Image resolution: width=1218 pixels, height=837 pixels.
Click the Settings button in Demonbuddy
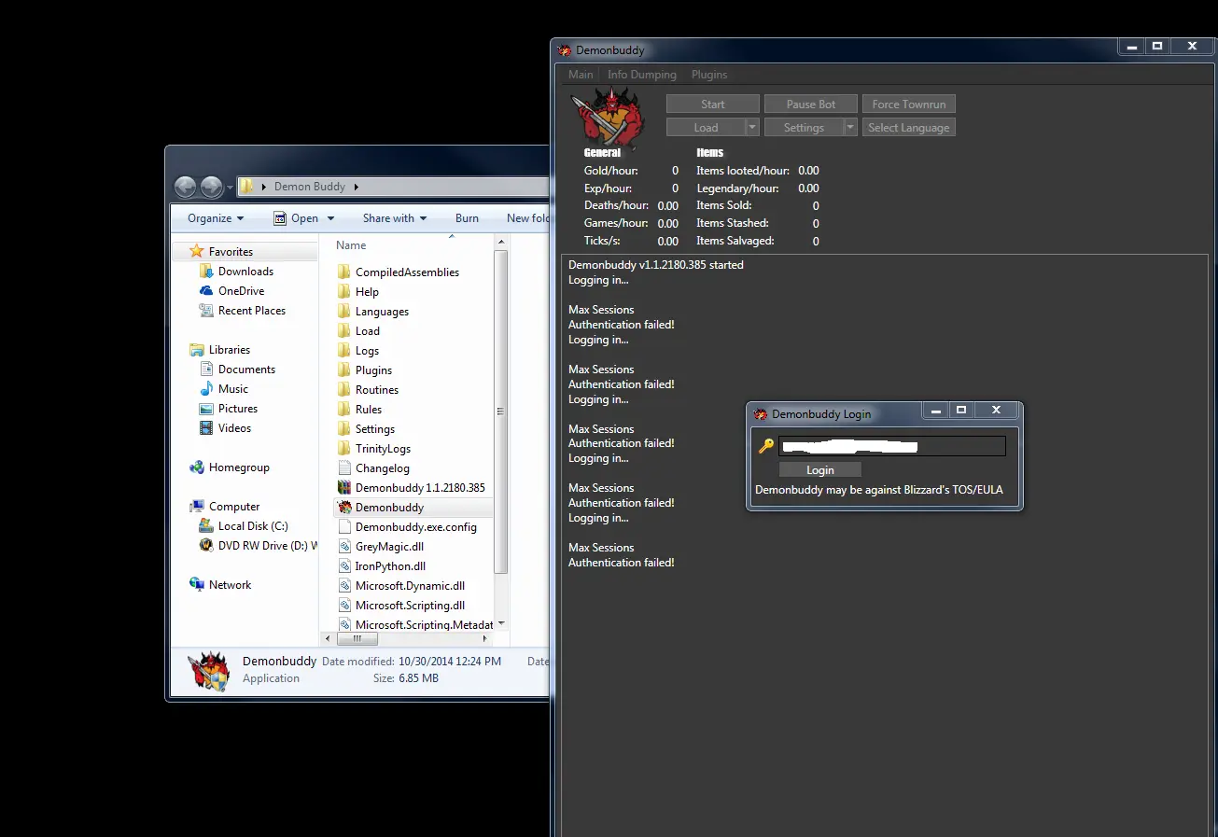click(x=804, y=128)
